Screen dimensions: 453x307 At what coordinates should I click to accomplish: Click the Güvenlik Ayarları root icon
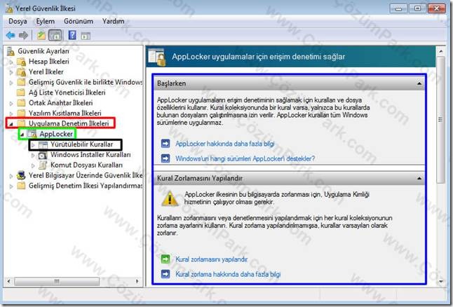[11, 51]
